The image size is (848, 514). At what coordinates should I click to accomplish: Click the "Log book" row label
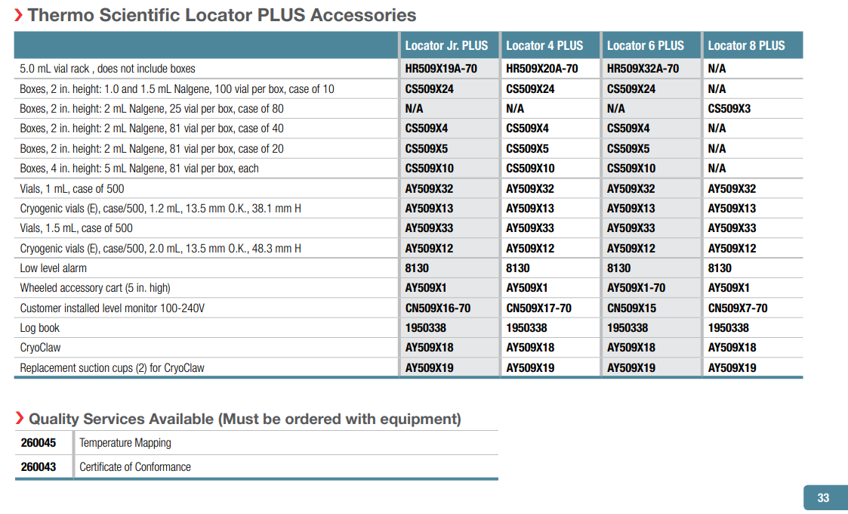(39, 328)
